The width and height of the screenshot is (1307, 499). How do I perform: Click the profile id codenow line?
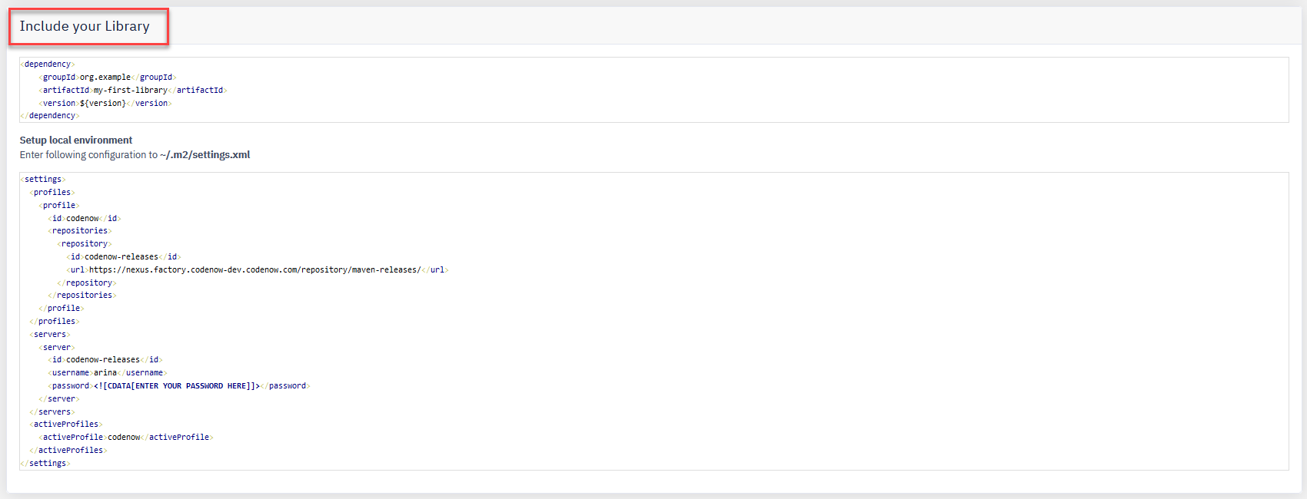pyautogui.click(x=85, y=219)
